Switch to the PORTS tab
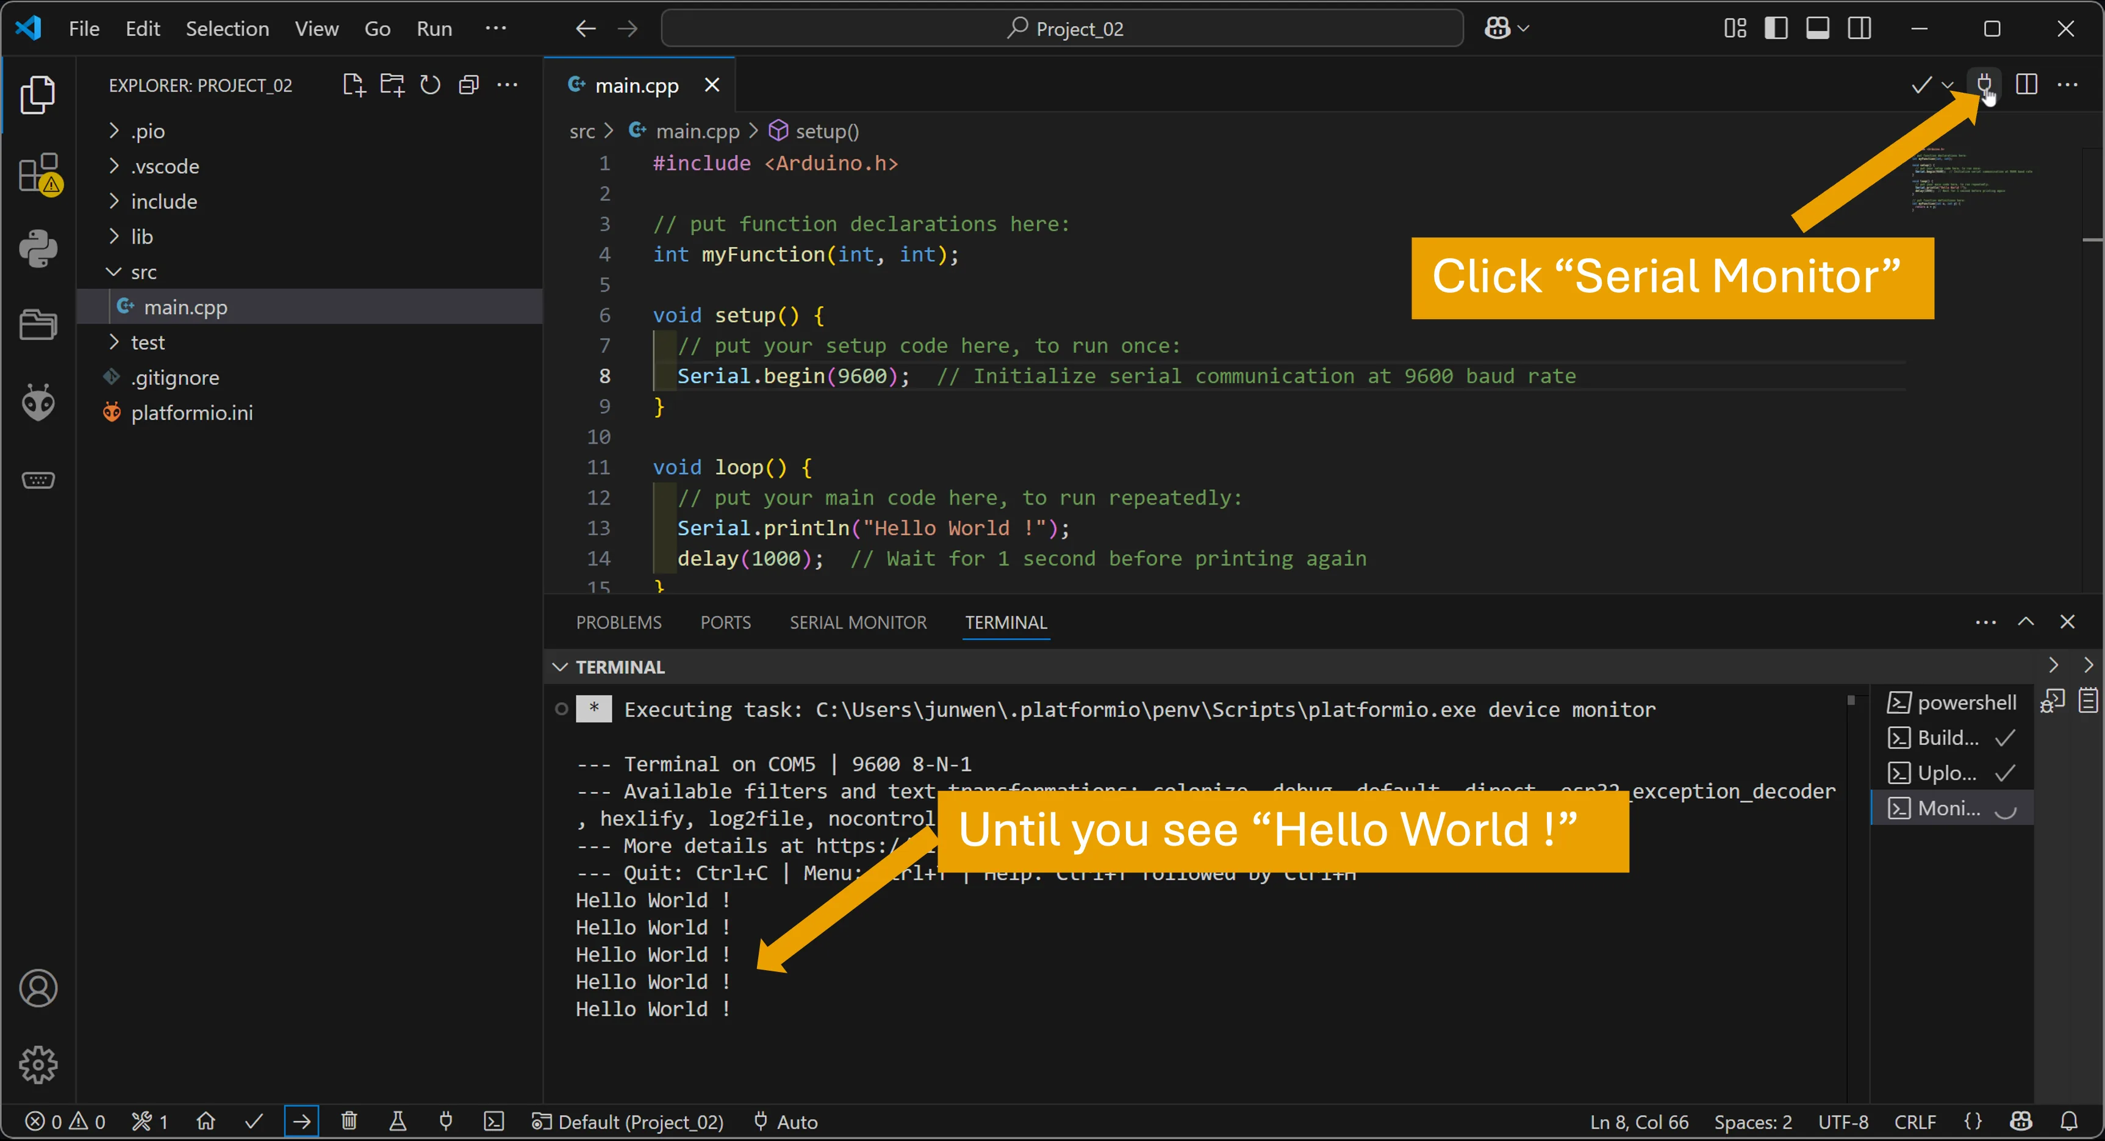Viewport: 2105px width, 1141px height. point(726,622)
